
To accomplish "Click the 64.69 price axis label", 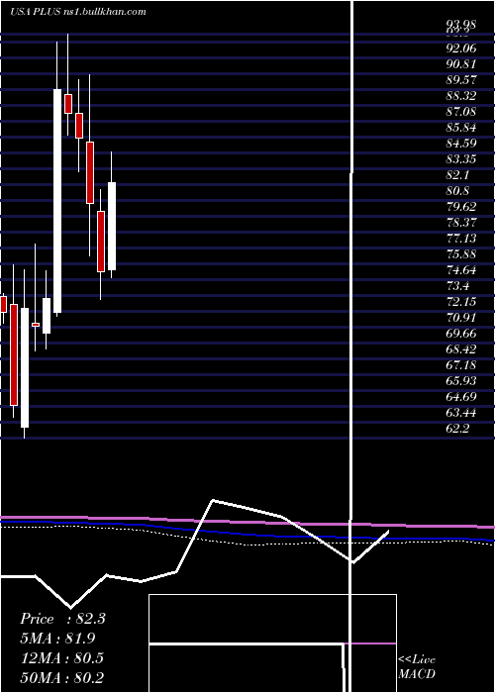I will coord(461,397).
